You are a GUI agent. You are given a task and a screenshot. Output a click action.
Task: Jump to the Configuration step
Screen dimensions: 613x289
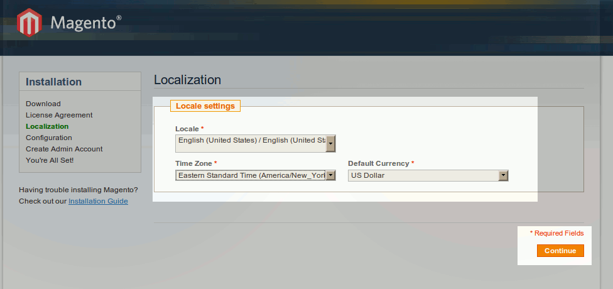(49, 138)
